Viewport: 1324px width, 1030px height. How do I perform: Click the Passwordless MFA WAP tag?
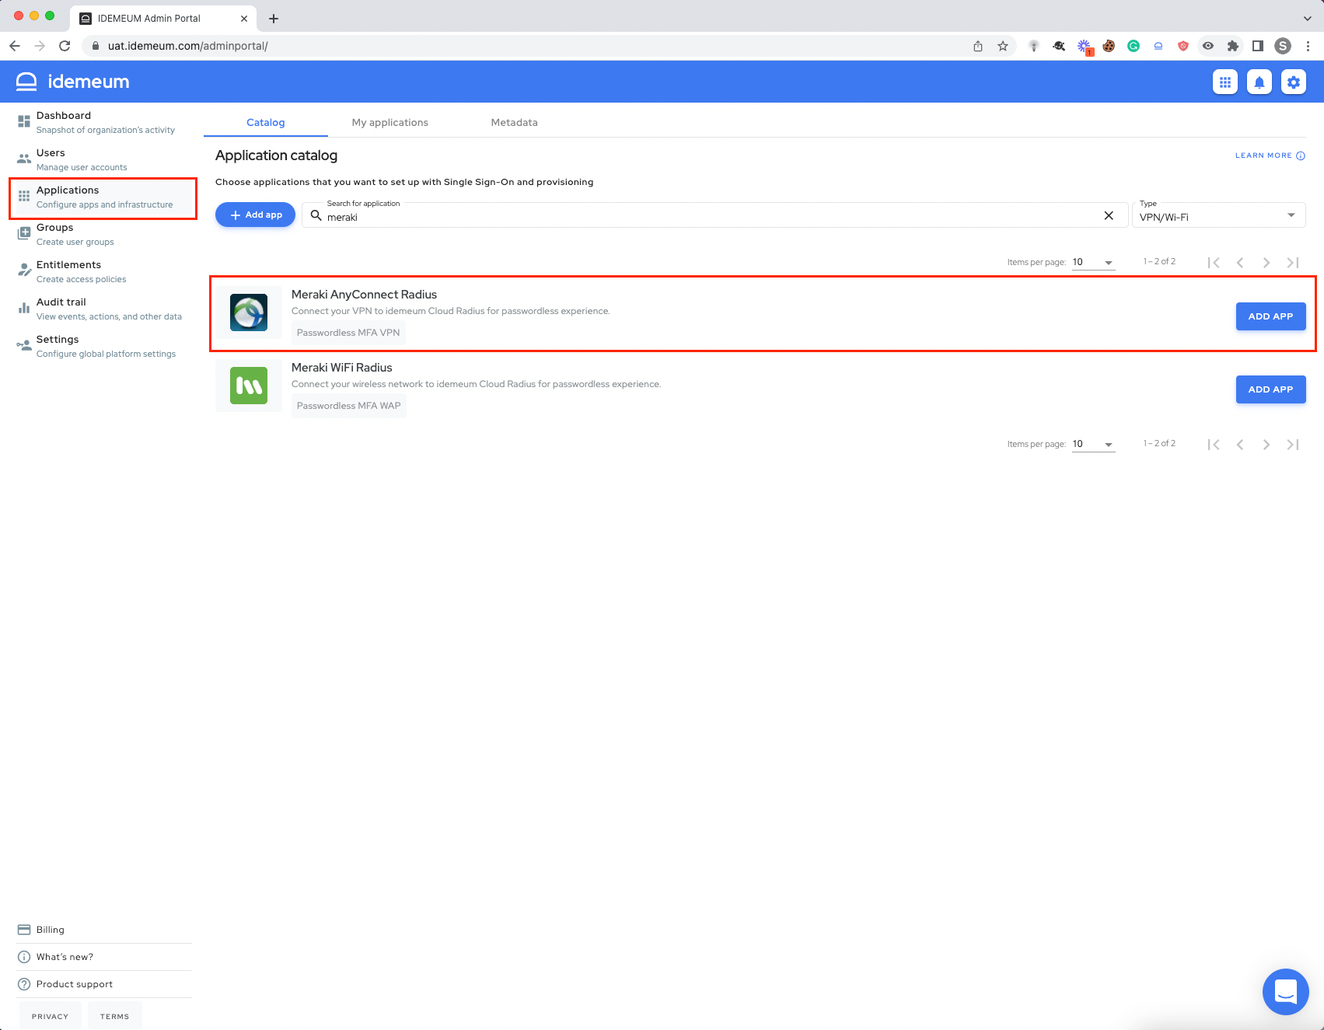(x=349, y=406)
